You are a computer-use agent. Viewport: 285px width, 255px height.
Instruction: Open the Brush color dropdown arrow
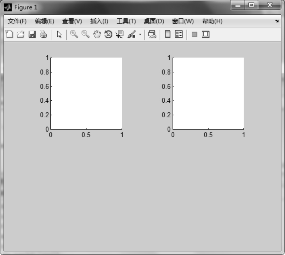pos(140,34)
